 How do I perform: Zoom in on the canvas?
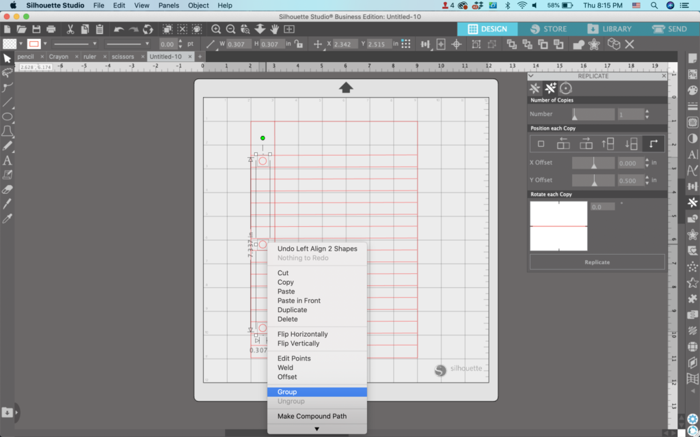click(x=216, y=29)
